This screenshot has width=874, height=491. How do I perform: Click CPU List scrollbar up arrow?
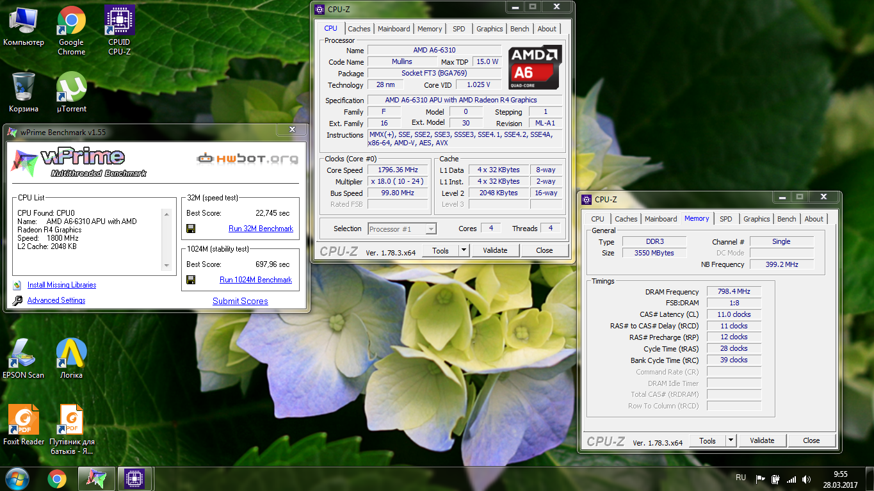[x=167, y=214]
